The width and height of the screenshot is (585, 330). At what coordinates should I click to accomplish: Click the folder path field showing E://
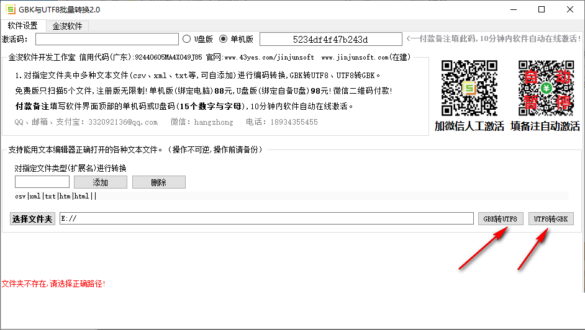[x=266, y=219]
